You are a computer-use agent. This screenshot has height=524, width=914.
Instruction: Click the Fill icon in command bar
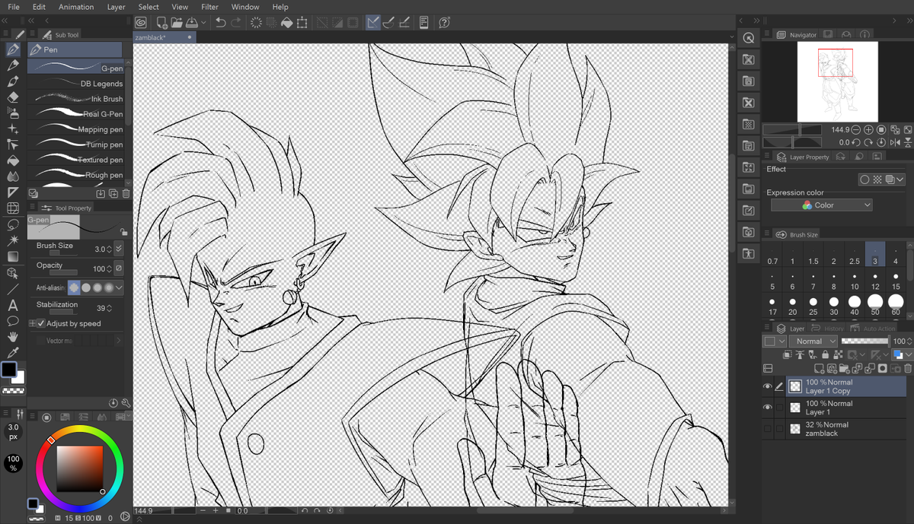(287, 23)
